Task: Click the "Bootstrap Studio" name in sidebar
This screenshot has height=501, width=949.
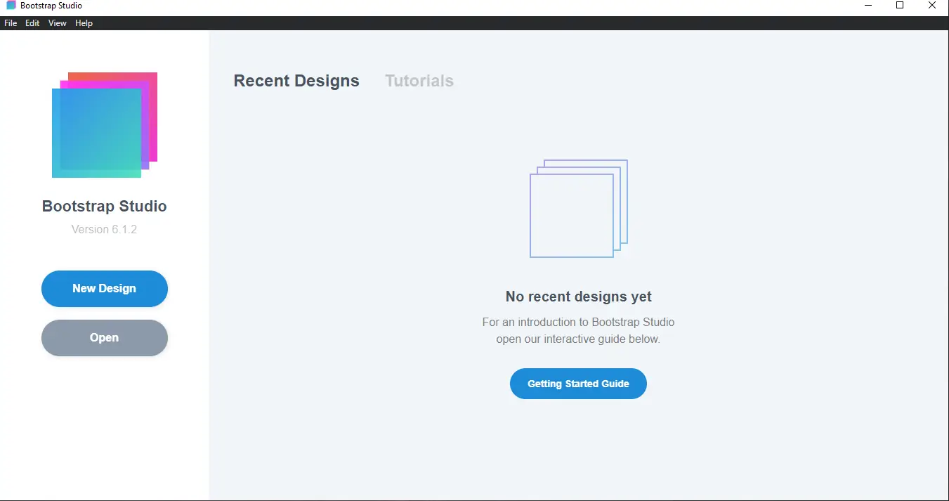Action: point(105,207)
